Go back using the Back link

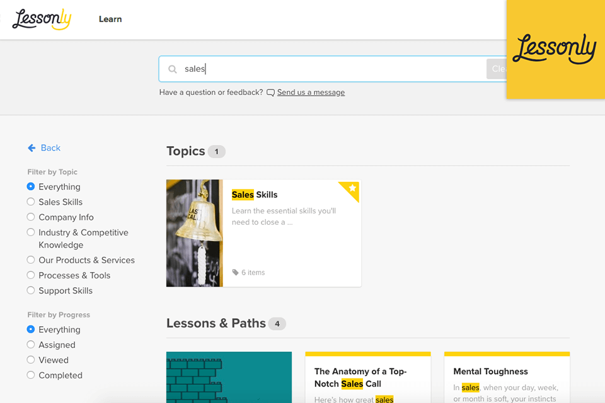(x=50, y=148)
